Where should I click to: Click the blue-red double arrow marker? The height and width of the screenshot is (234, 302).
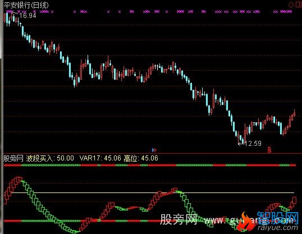154,150
